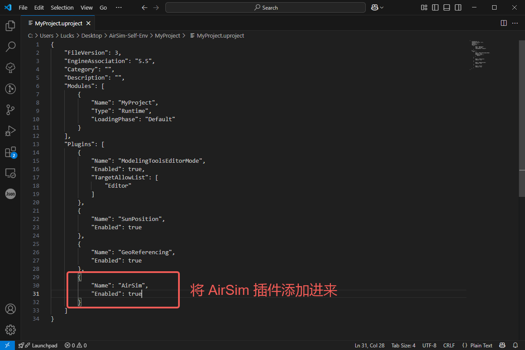Open the Json extension icon in activity bar

click(x=10, y=194)
